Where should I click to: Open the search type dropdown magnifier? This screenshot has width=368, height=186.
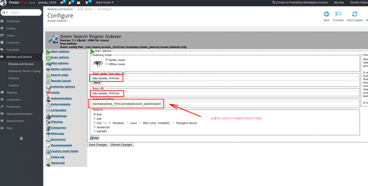click(5, 13)
